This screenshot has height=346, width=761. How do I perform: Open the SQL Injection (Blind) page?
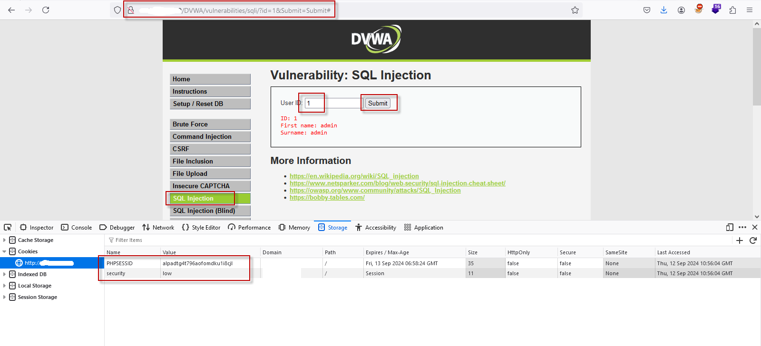tap(210, 211)
